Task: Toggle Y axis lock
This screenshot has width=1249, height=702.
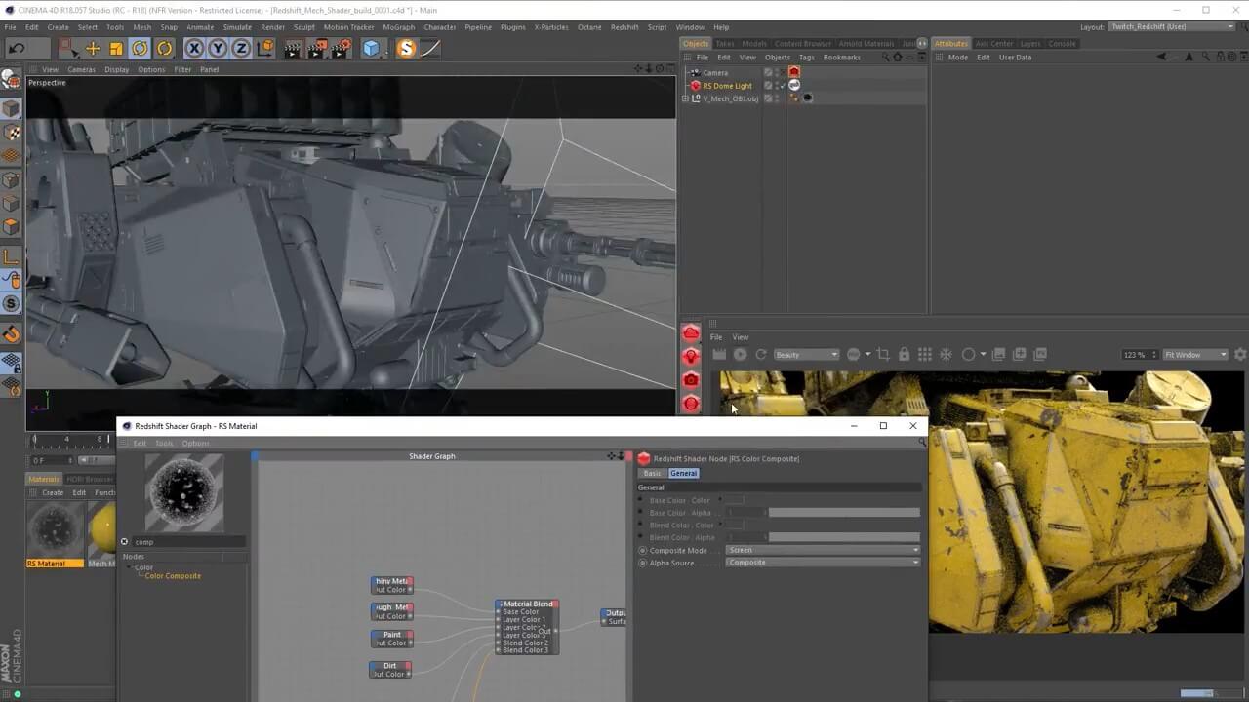Action: [218, 48]
